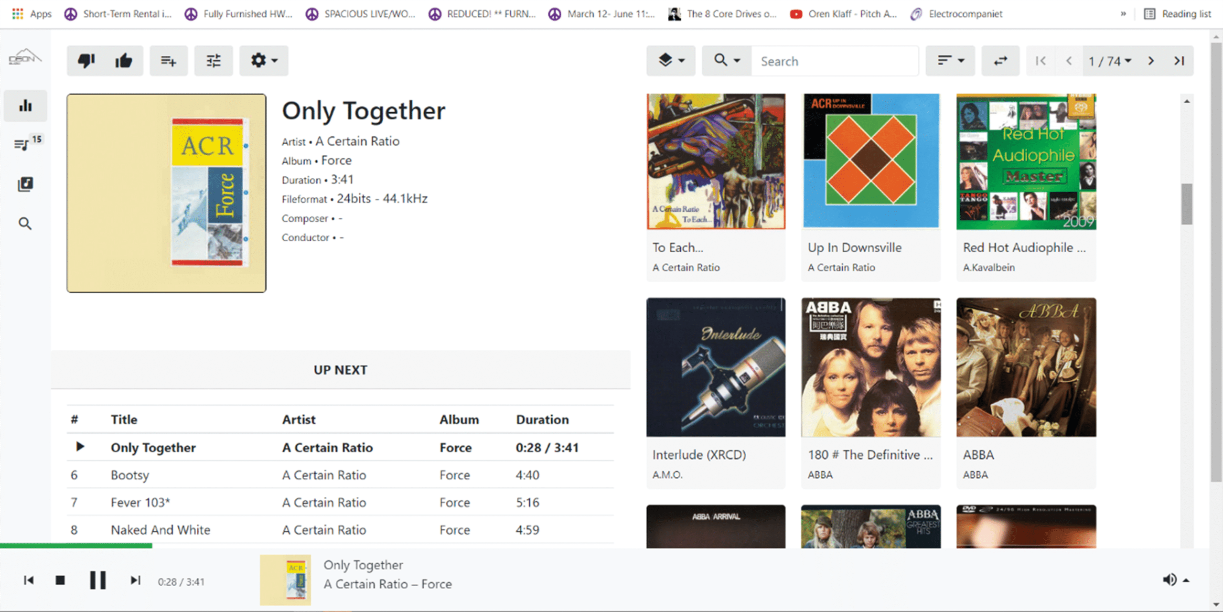Click the thumbs down dislike icon
This screenshot has height=612, width=1223.
pyautogui.click(x=86, y=61)
